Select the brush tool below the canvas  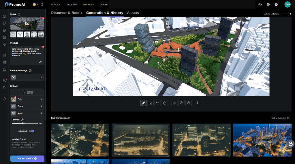(143, 103)
